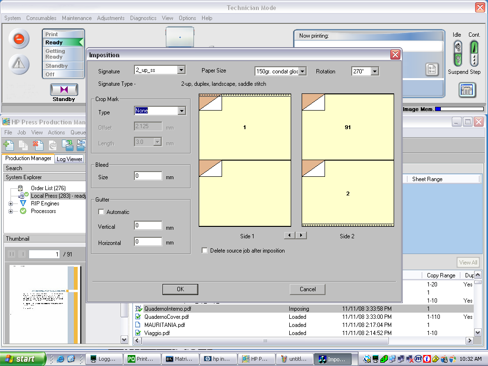
Task: Click the red emergency stop icon
Action: point(19,39)
